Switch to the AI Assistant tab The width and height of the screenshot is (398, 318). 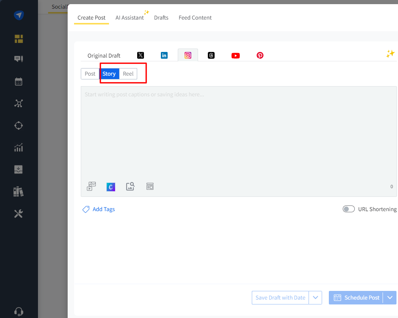(130, 18)
